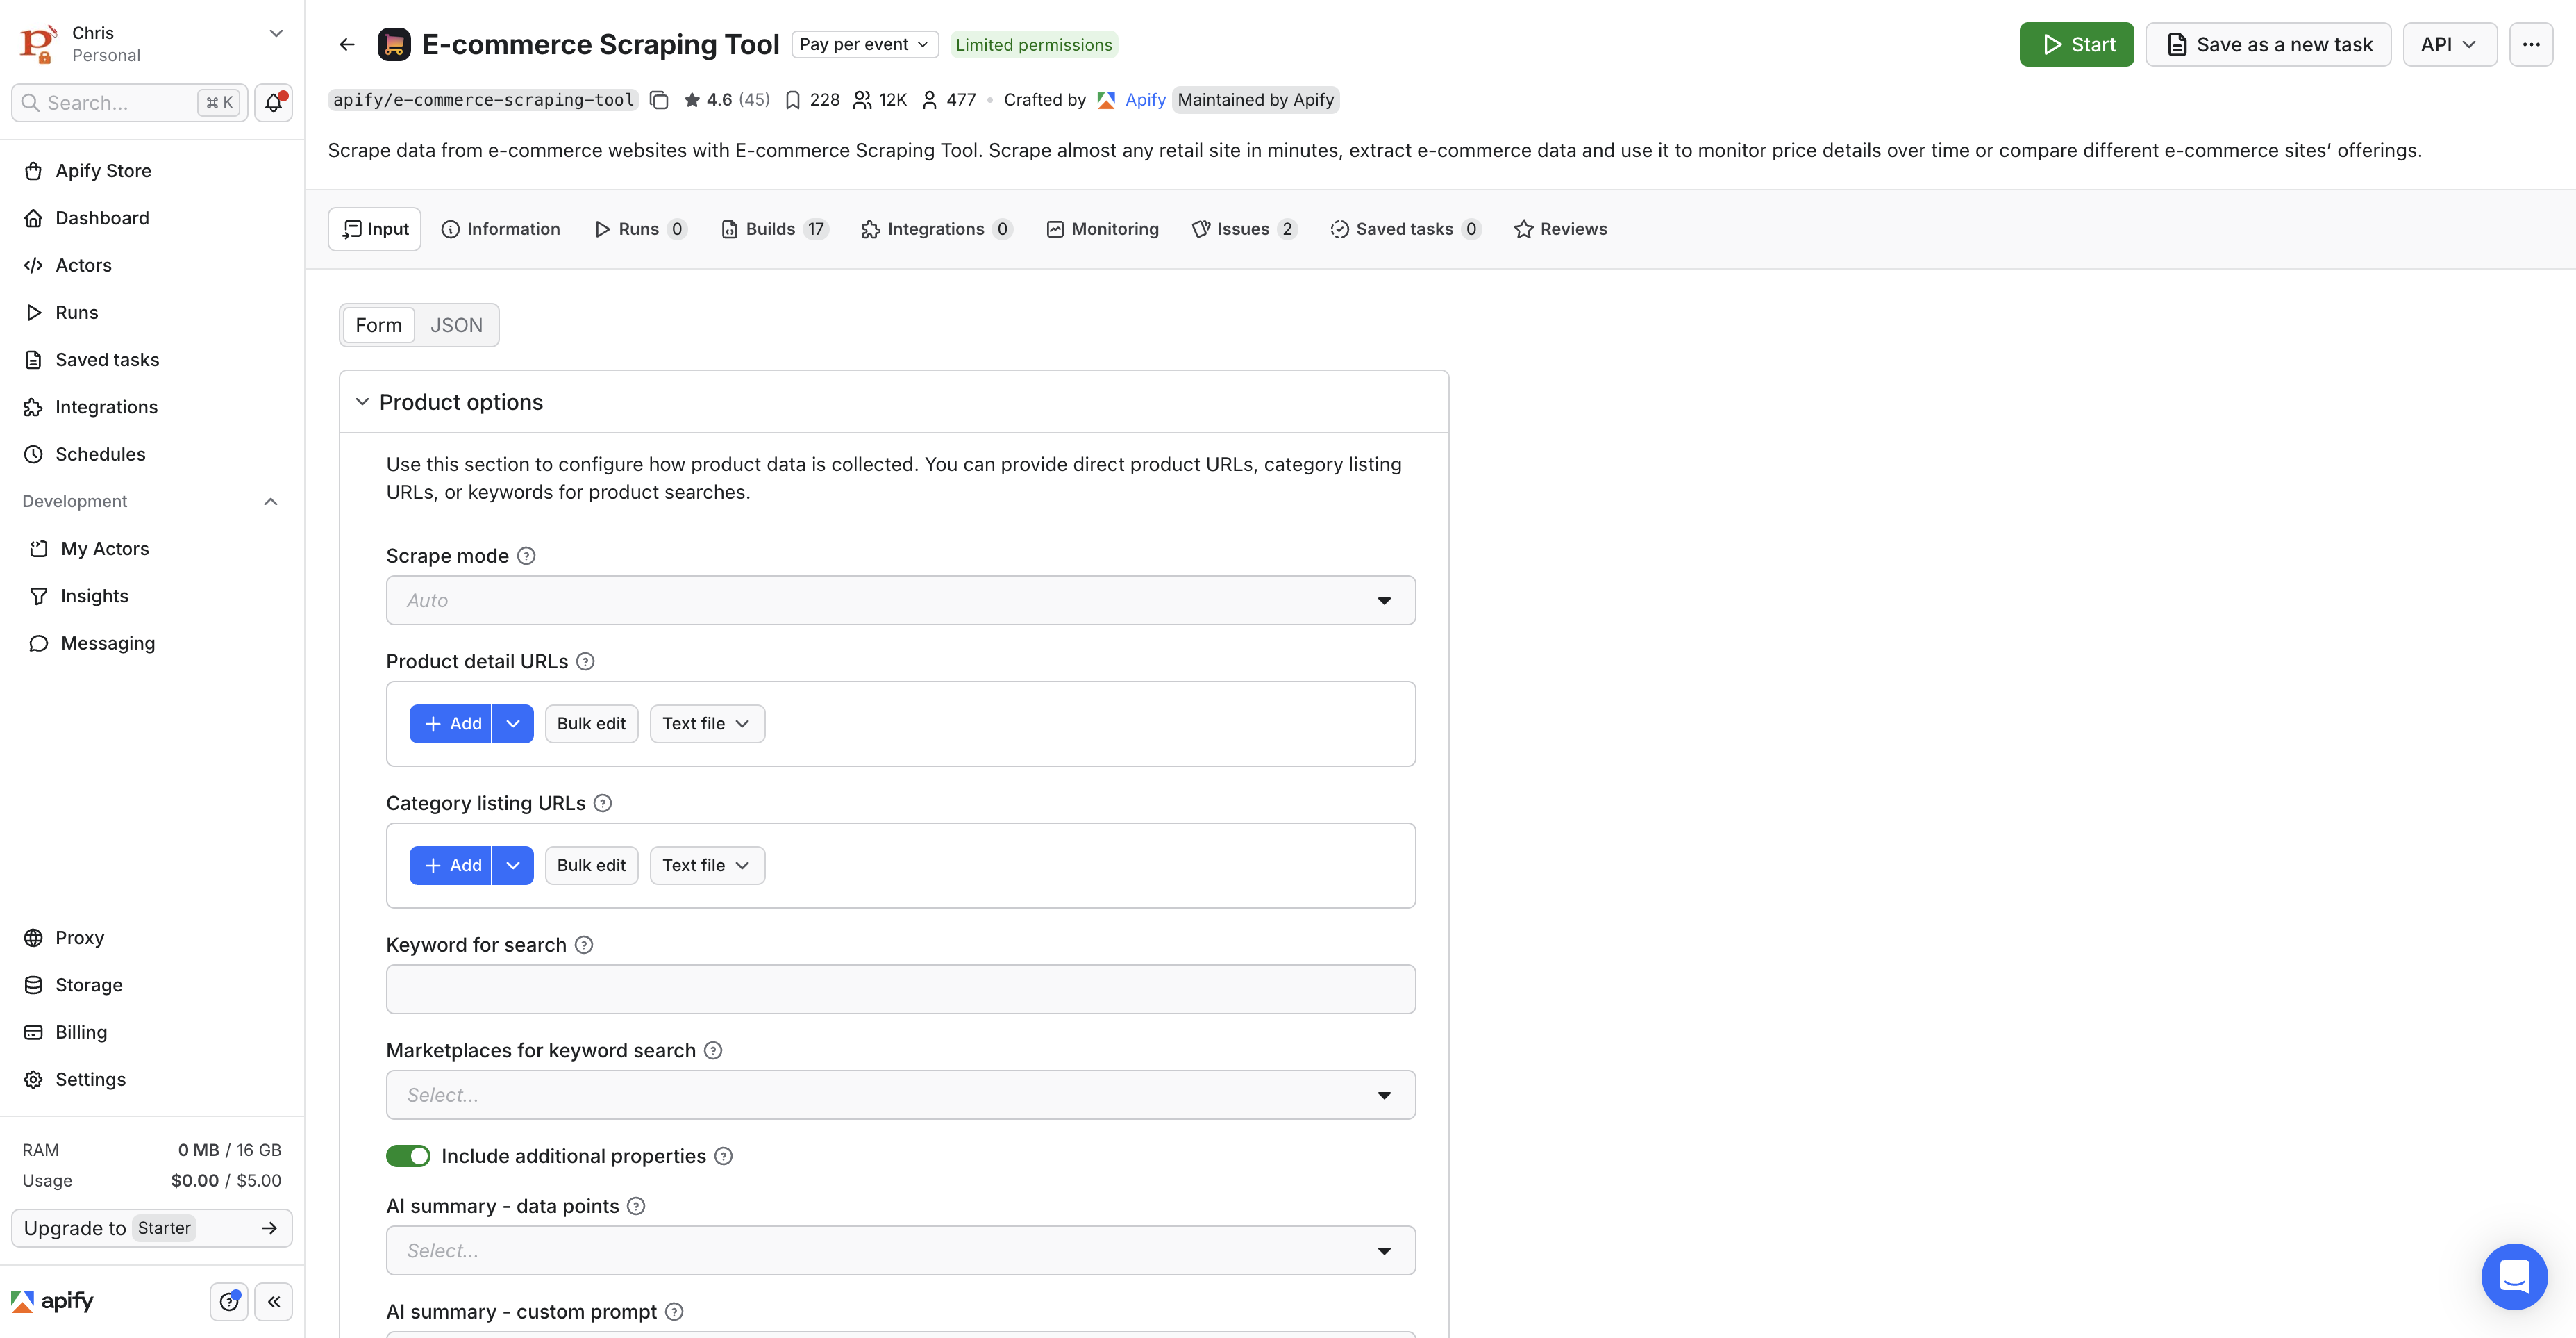Open Billing in sidebar
This screenshot has width=2576, height=1338.
pyautogui.click(x=152, y=1032)
